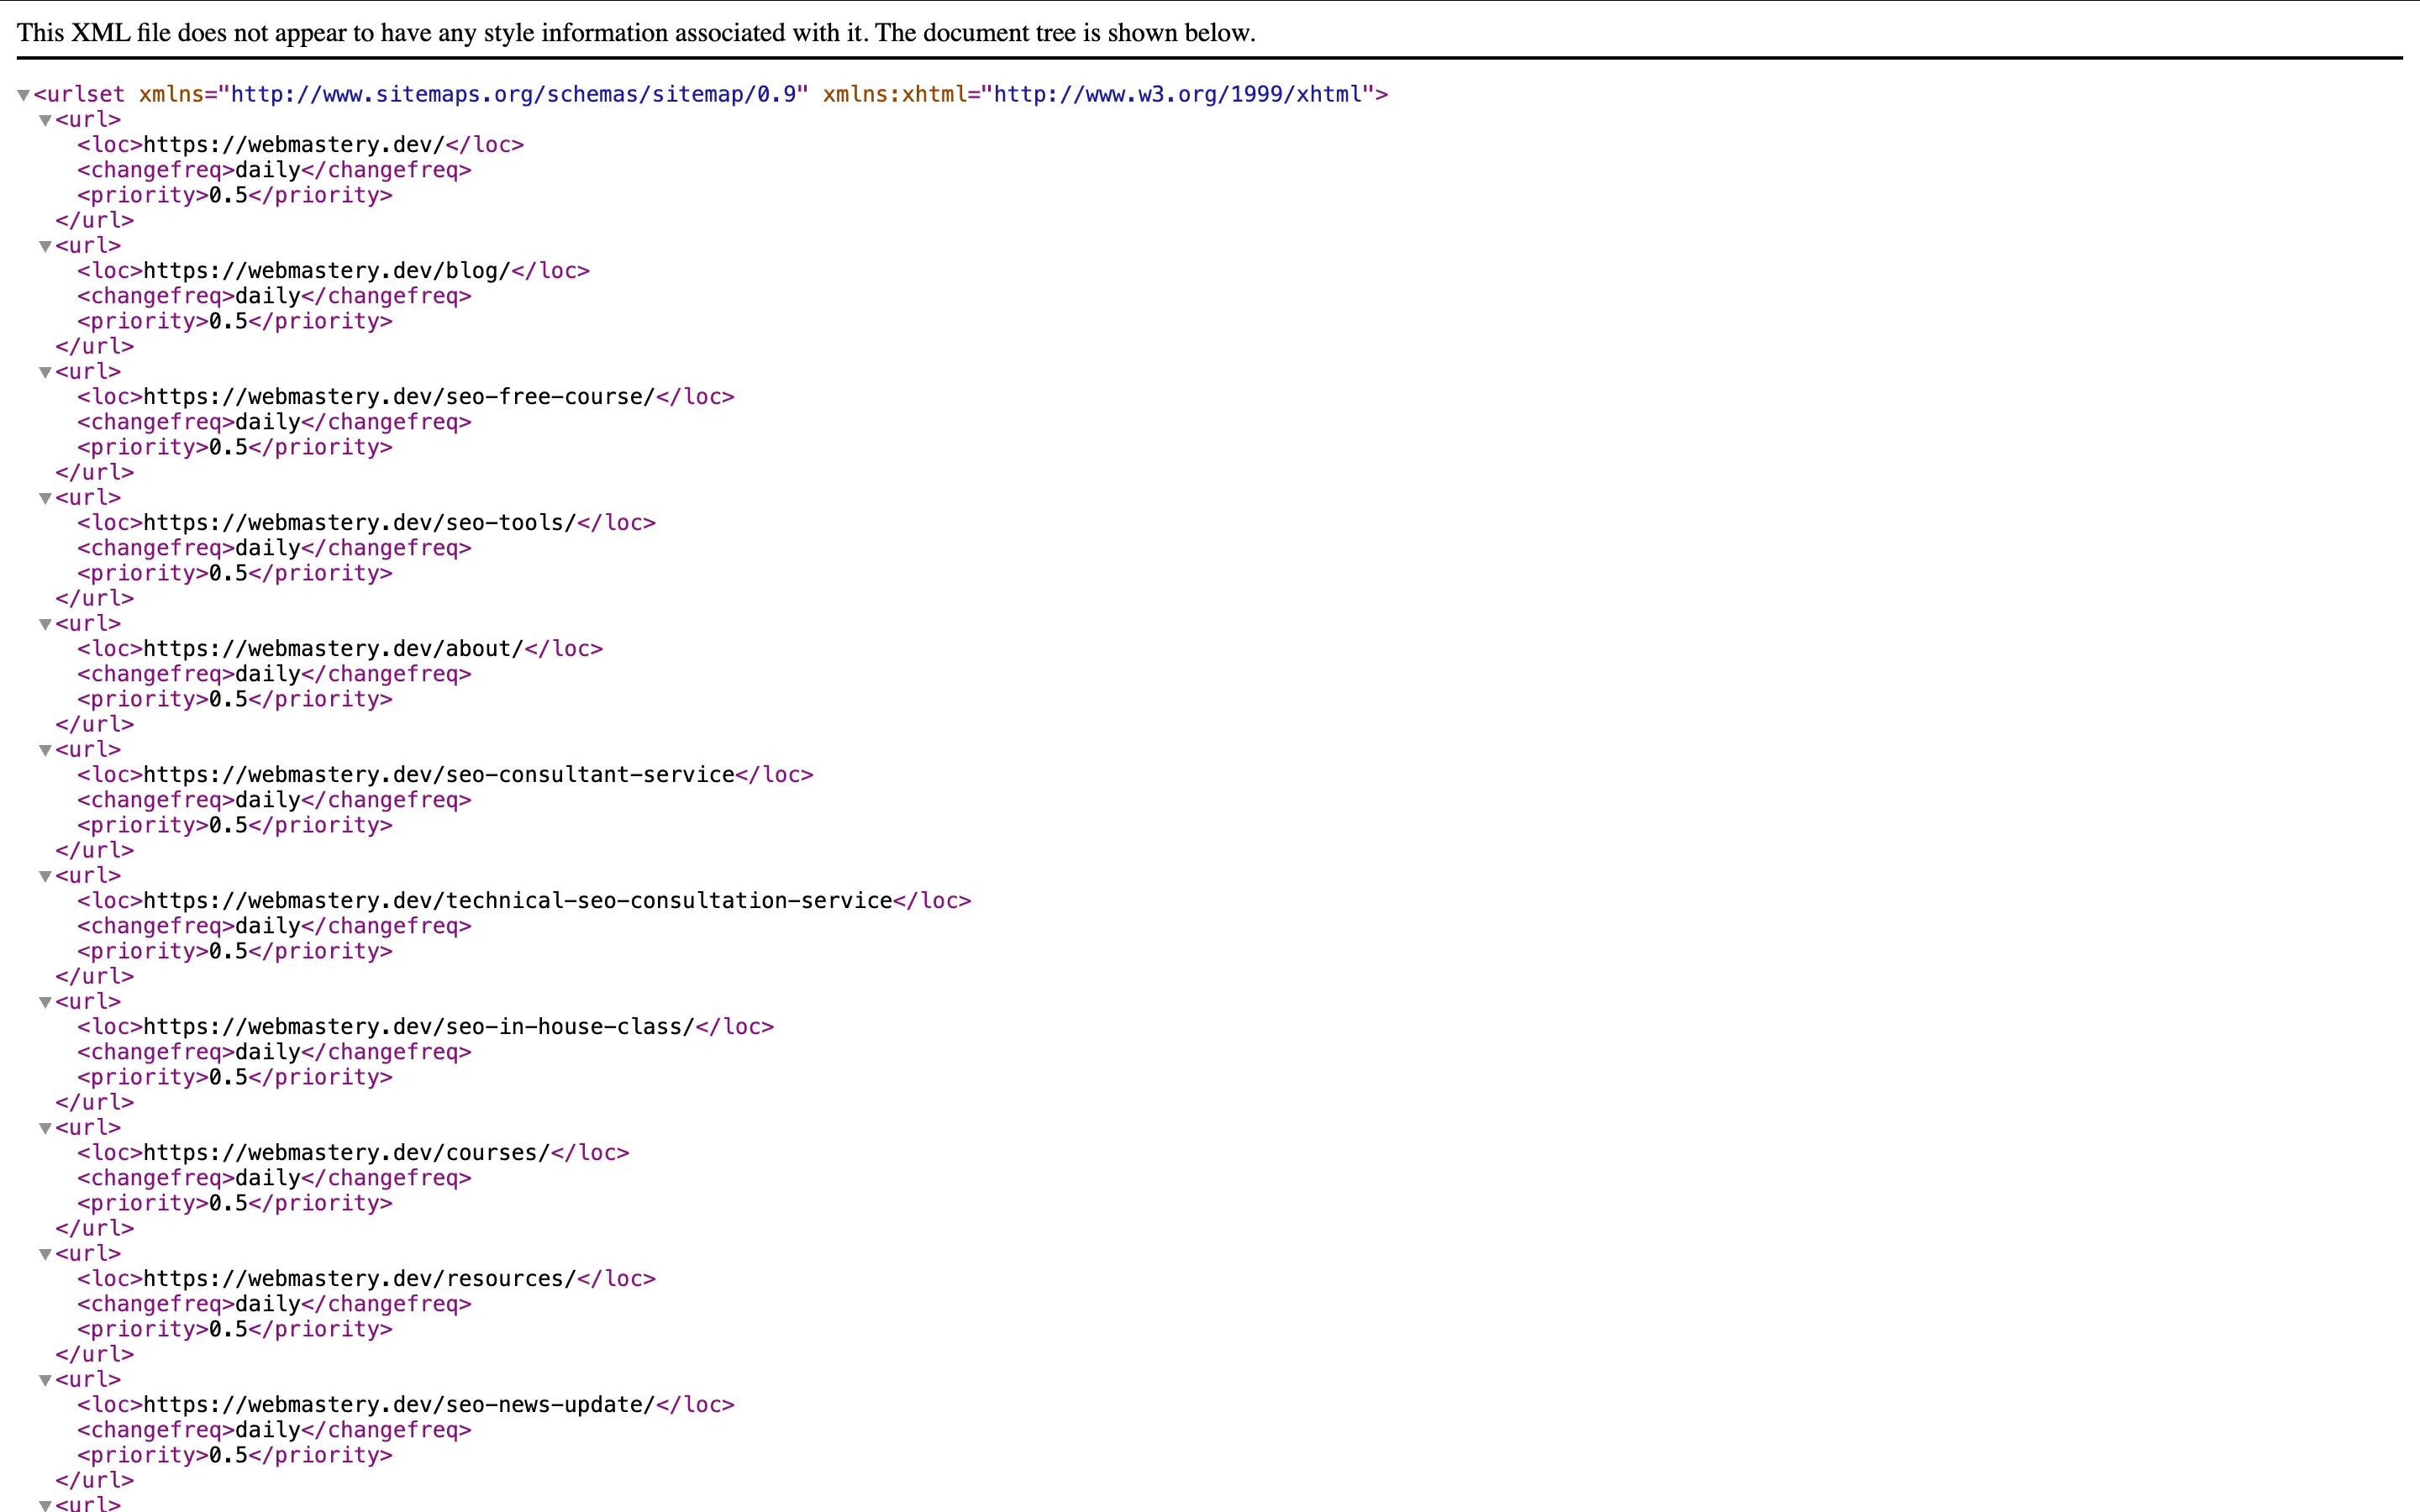The width and height of the screenshot is (2420, 1512).
Task: Collapse the courses url node
Action: pyautogui.click(x=45, y=1127)
